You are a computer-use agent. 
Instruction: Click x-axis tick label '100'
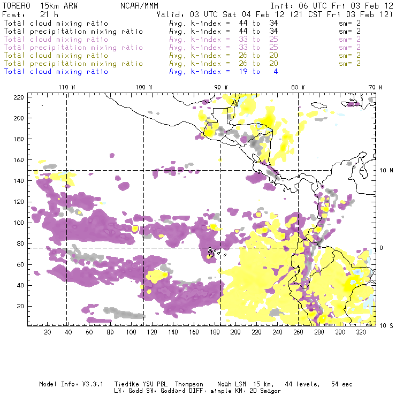[x=131, y=332]
